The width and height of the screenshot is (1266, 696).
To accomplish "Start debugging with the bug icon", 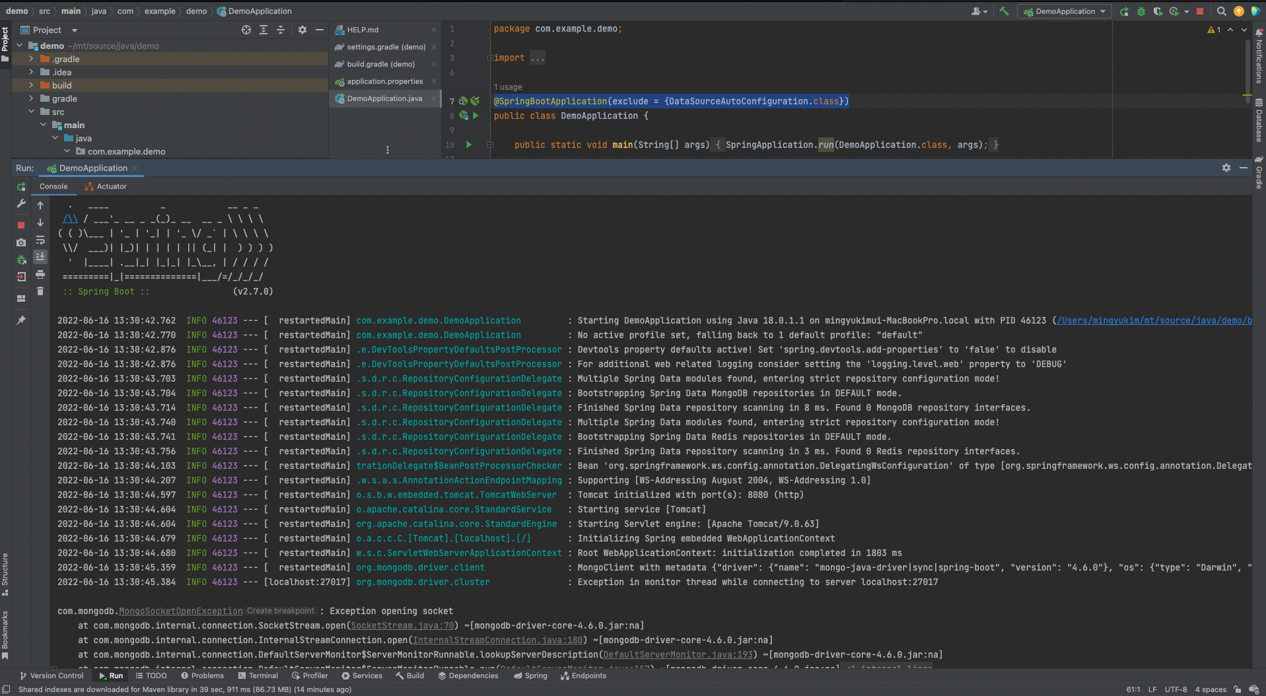I will [x=1141, y=11].
